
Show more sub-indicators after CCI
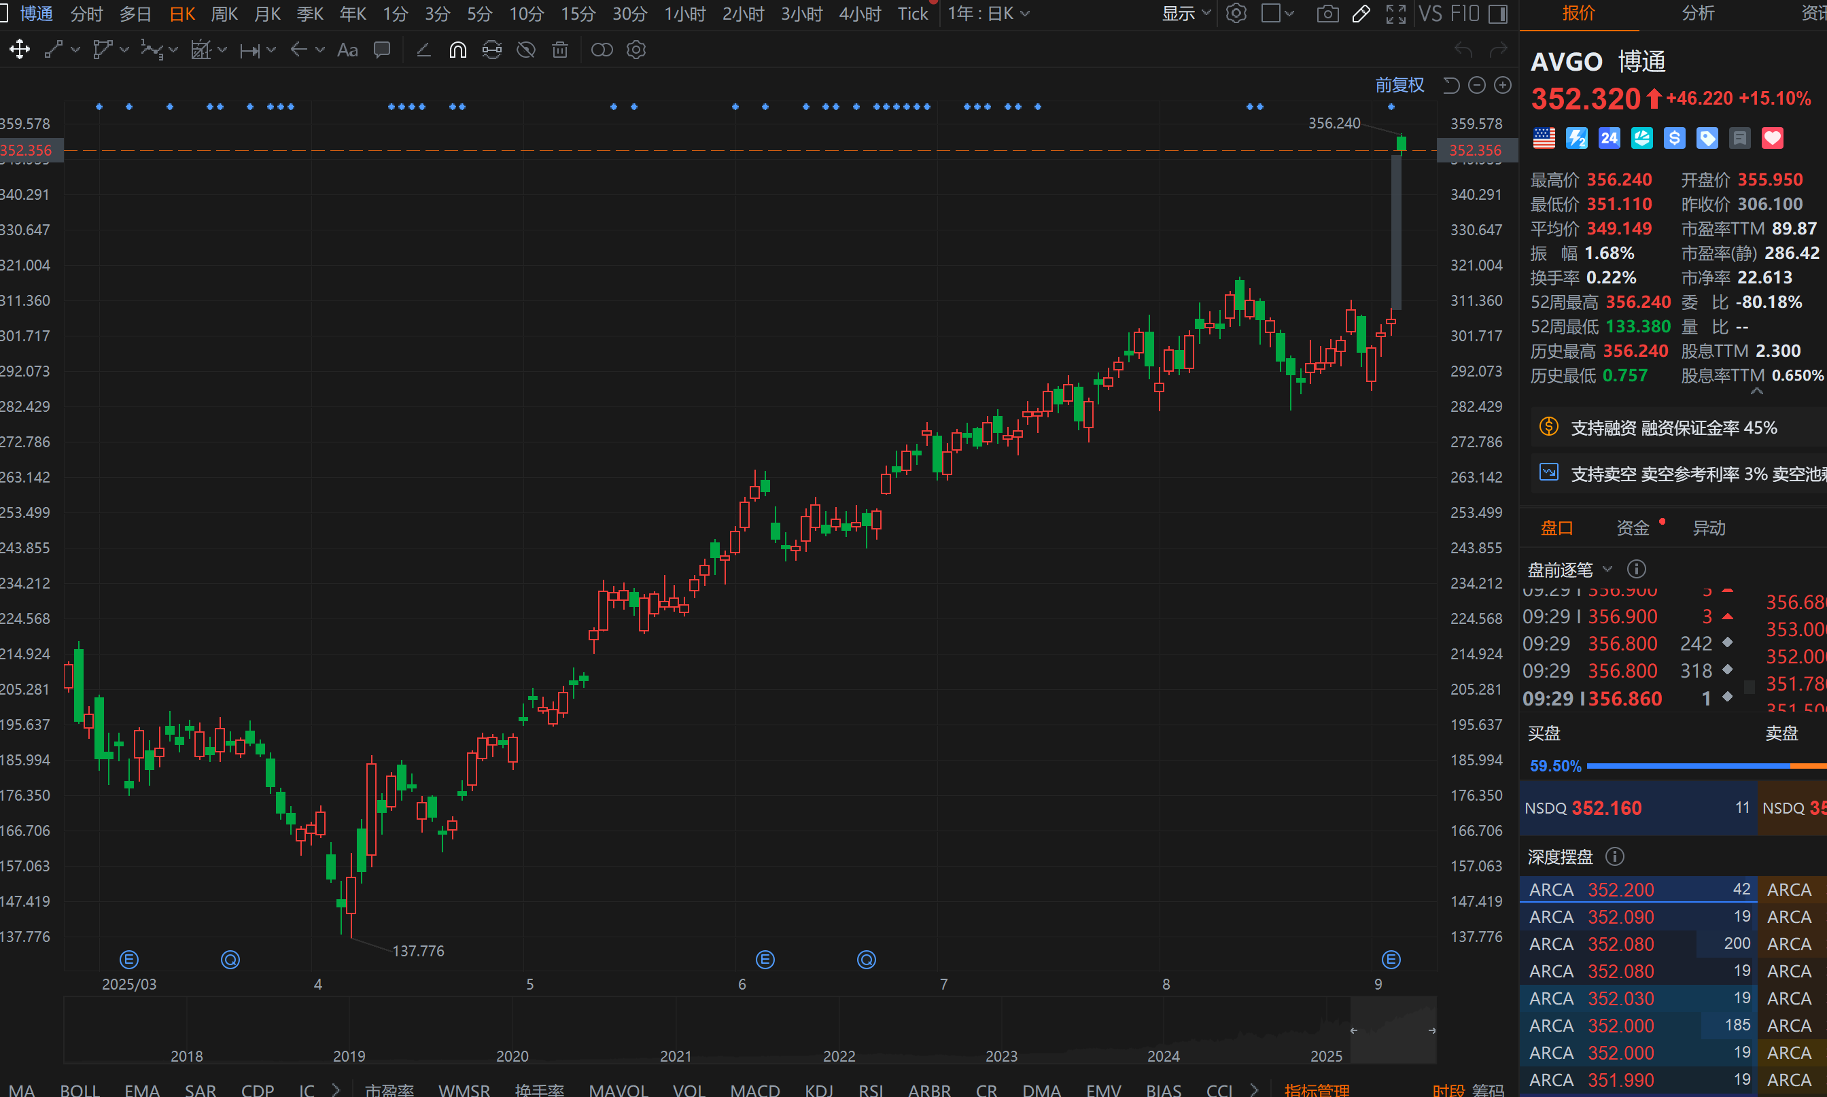tap(1254, 1090)
